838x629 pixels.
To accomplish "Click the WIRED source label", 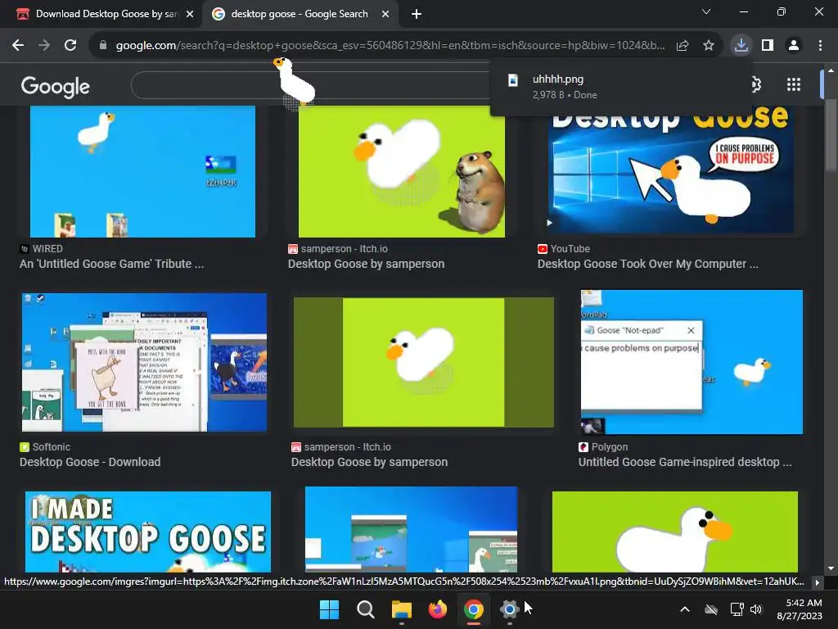I will (47, 249).
